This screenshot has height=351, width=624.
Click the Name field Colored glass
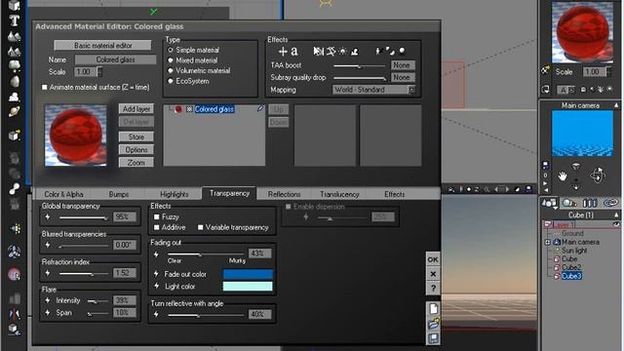click(115, 59)
